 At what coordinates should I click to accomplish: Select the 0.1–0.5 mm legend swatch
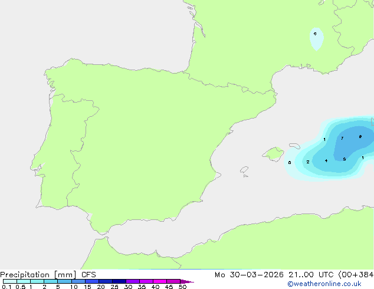(10, 281)
